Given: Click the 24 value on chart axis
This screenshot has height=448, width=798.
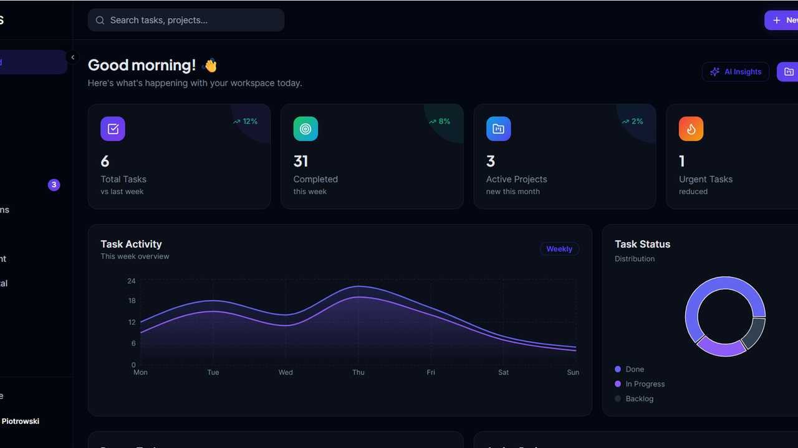Looking at the screenshot, I should [132, 281].
